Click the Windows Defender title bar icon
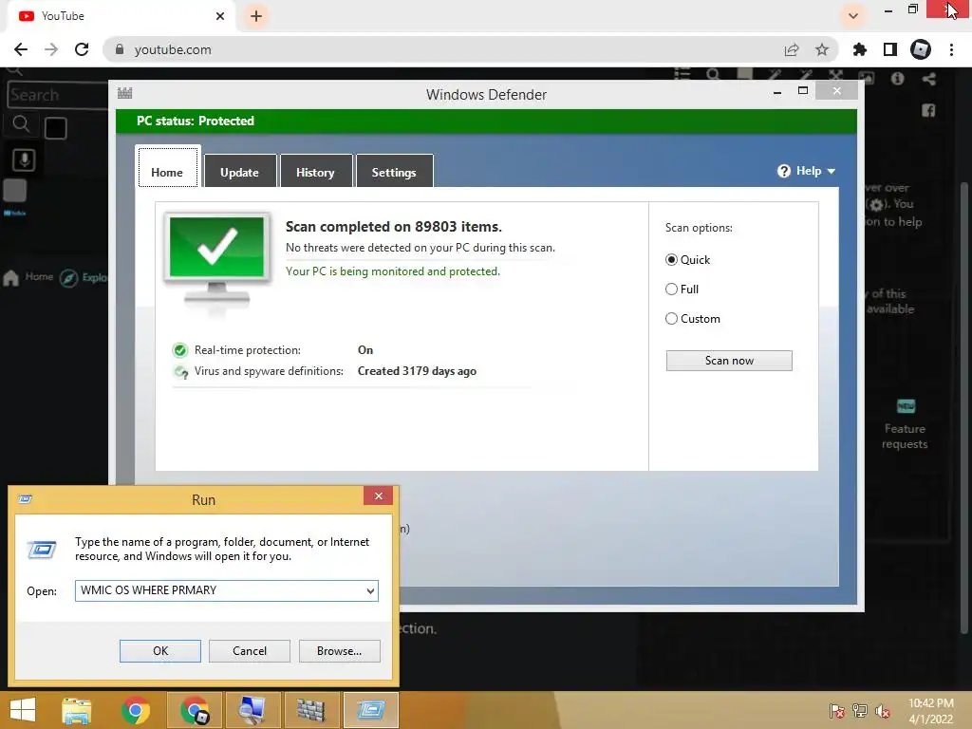 (x=124, y=93)
